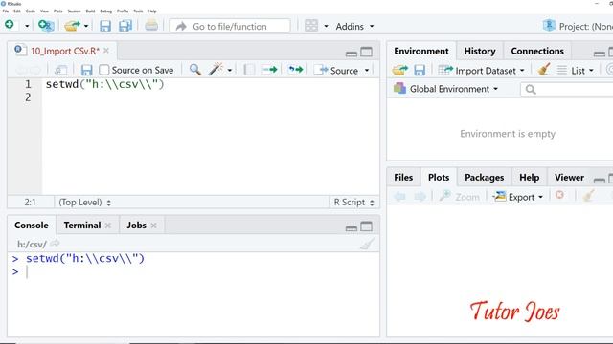Clear environment objects with broom icon
Image resolution: width=613 pixels, height=344 pixels.
544,70
